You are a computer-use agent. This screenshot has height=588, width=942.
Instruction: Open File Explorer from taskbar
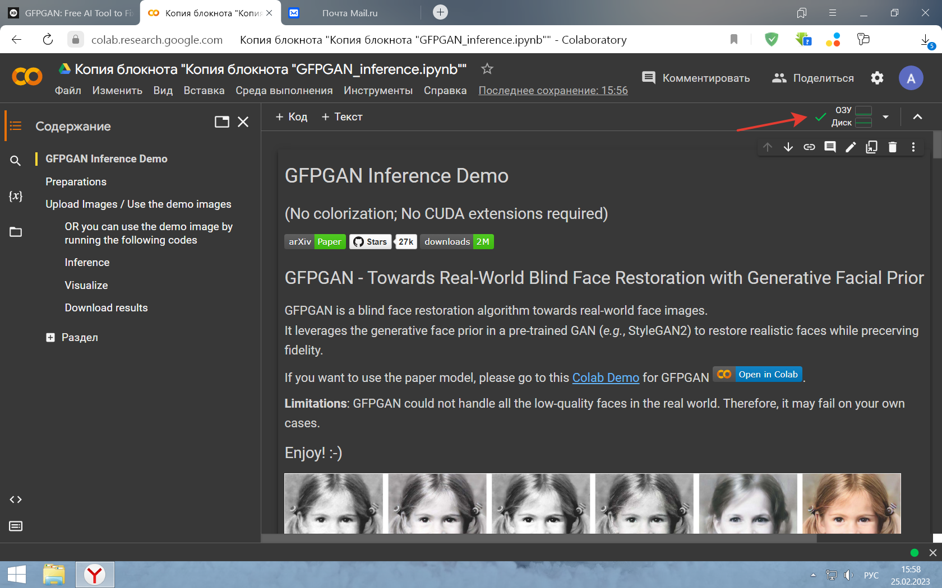(54, 575)
